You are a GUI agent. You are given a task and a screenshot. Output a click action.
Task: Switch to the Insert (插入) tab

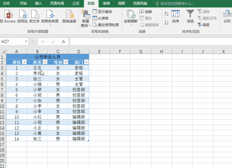tap(39, 3)
